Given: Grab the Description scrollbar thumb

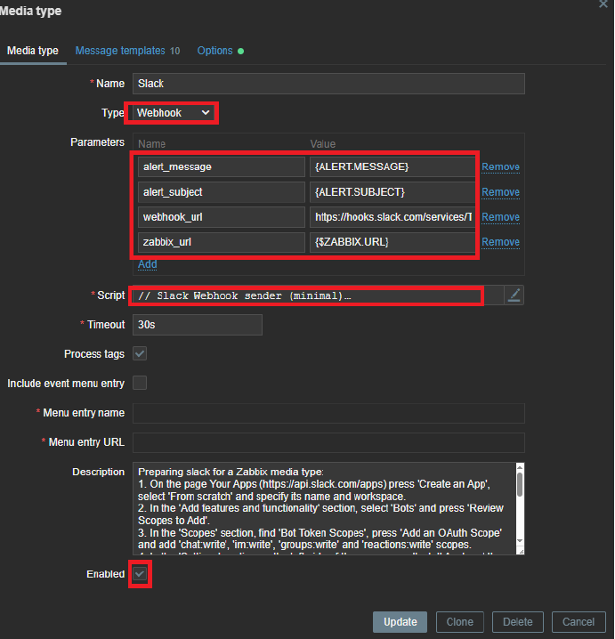Looking at the screenshot, I should point(520,484).
